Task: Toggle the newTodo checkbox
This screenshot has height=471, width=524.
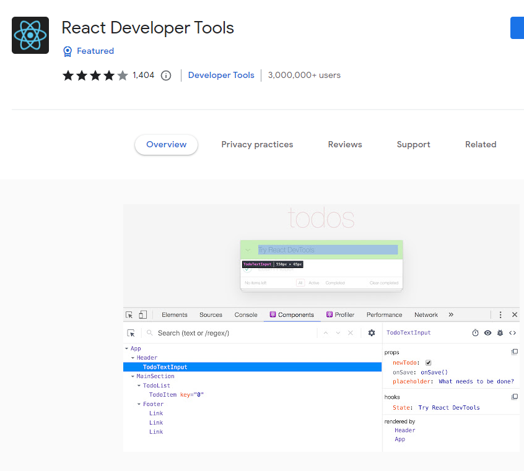Action: coord(428,363)
